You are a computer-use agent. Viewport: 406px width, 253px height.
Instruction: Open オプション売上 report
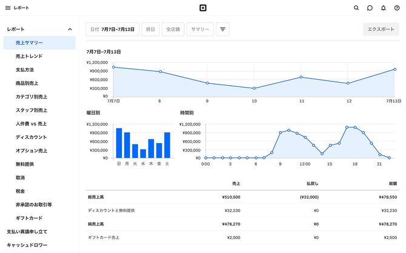pos(32,150)
